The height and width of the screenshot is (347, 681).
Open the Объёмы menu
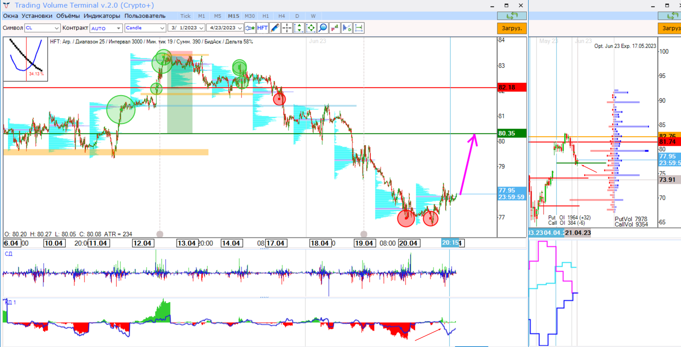click(68, 16)
